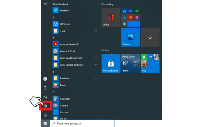Image resolution: width=203 pixels, height=127 pixels.
Task: Click the '#' letter group header
Action: click(53, 17)
